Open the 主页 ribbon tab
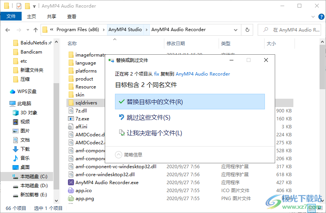Viewport: 326px width, 213px height. point(31,16)
